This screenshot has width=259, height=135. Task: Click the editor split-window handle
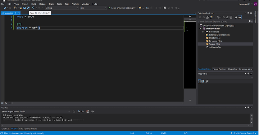tap(190, 16)
